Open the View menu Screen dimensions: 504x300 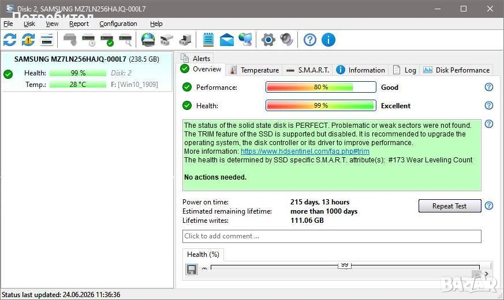click(x=52, y=24)
